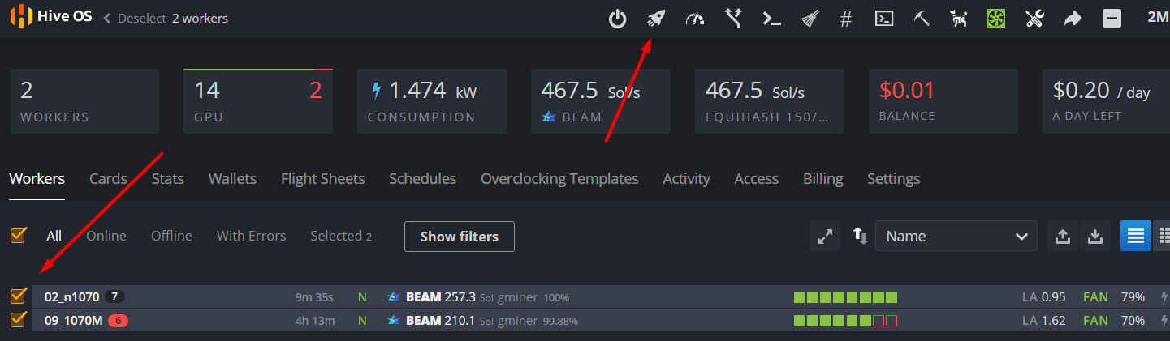1170x341 pixels.
Task: Toggle the select-all workers checkbox
Action: pyautogui.click(x=18, y=235)
